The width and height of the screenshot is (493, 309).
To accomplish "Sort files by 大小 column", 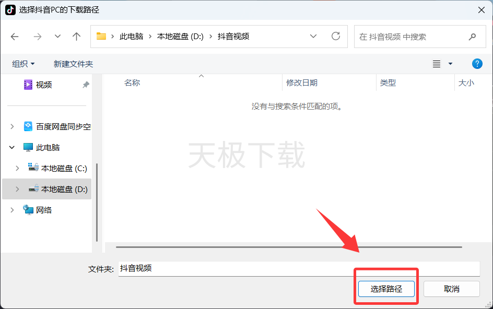I will [466, 82].
